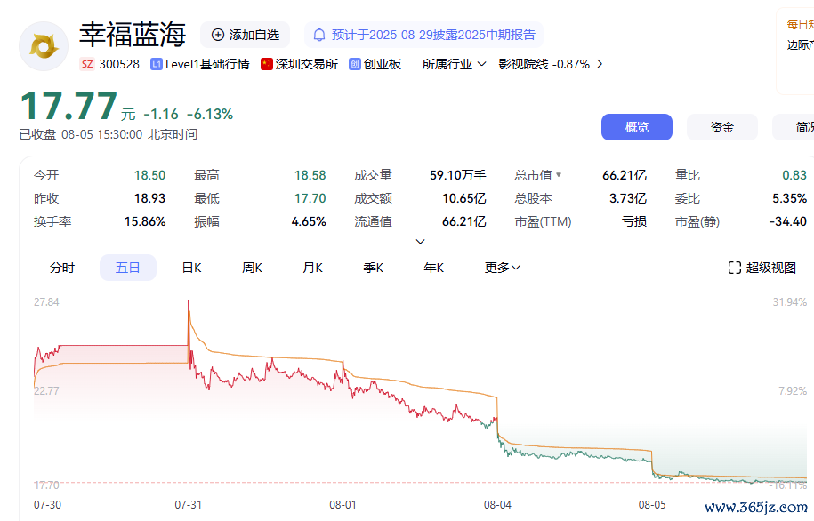The width and height of the screenshot is (814, 521).
Task: Click the plus icon in 添加自选
Action: click(x=218, y=35)
